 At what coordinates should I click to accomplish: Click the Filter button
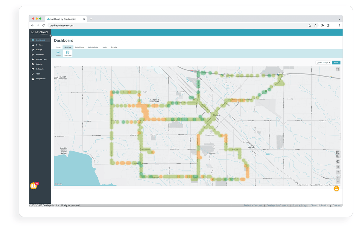336,63
